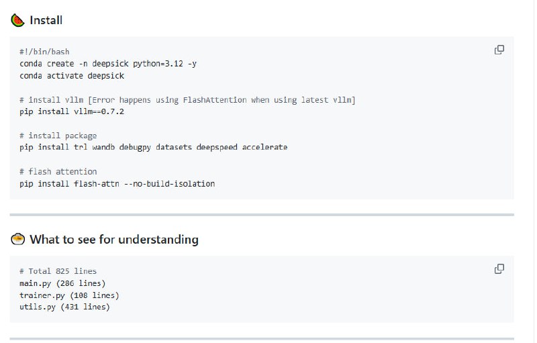Screen dimensions: 537x343
Task: Click the trainer.py (108 lines) entry
Action: [x=69, y=295]
